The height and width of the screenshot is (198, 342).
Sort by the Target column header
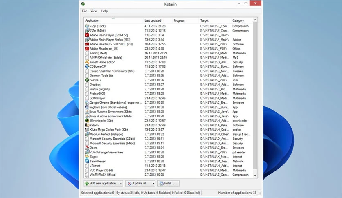click(x=215, y=20)
